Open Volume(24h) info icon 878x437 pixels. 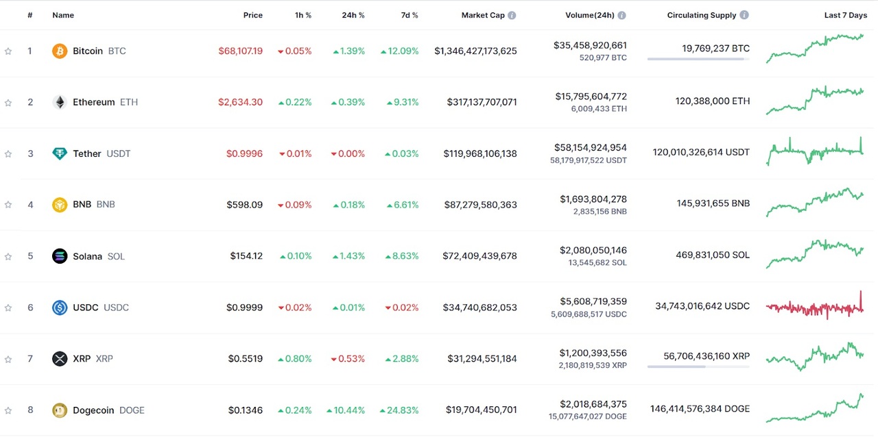[x=621, y=15]
